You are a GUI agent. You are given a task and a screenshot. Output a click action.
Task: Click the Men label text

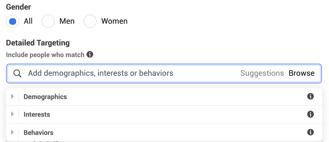(x=67, y=21)
